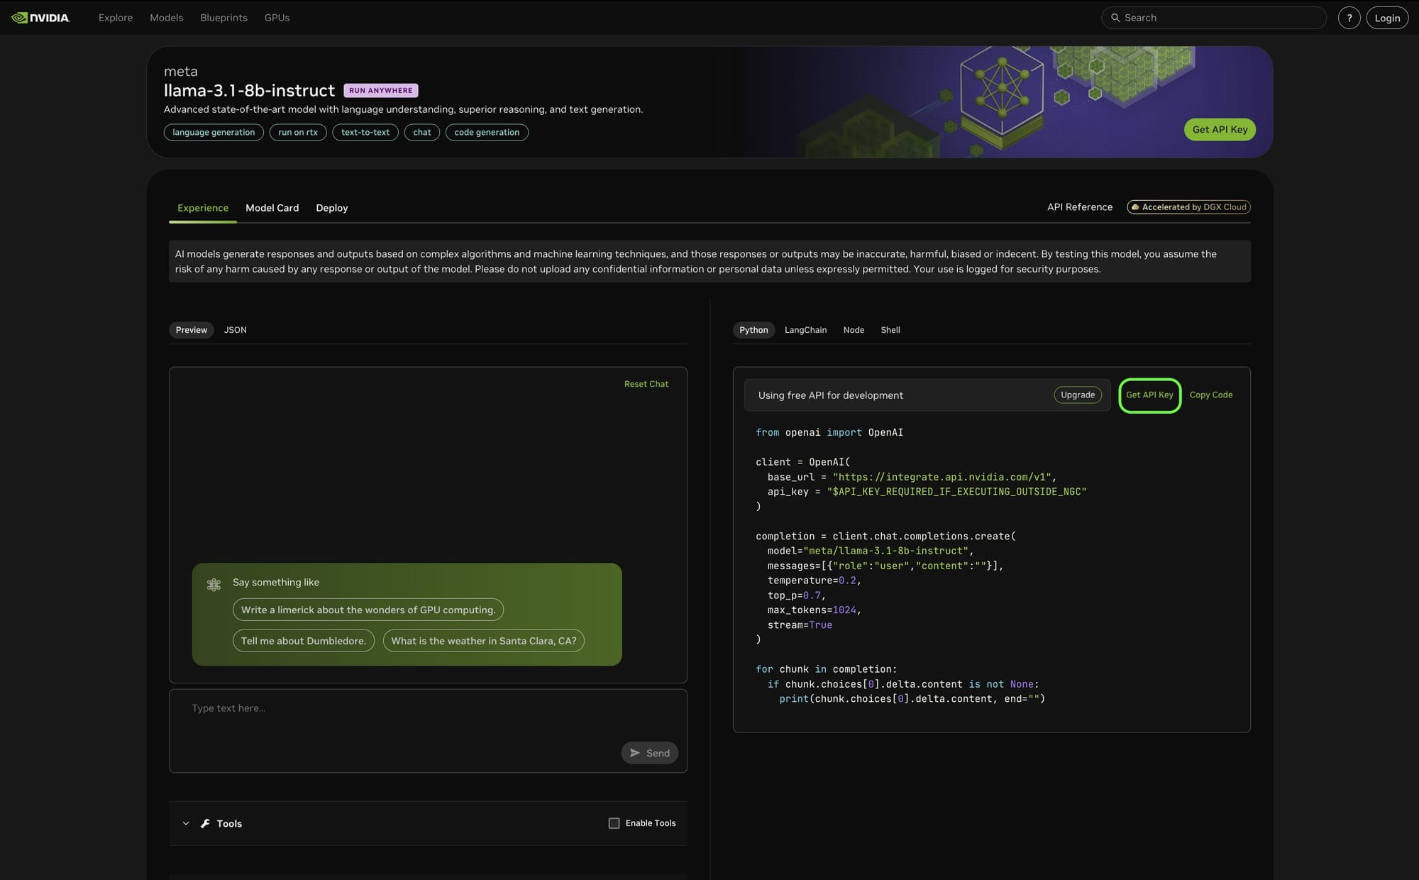The width and height of the screenshot is (1419, 880).
Task: Click the RUN ANYWHERE badge
Action: click(x=381, y=91)
